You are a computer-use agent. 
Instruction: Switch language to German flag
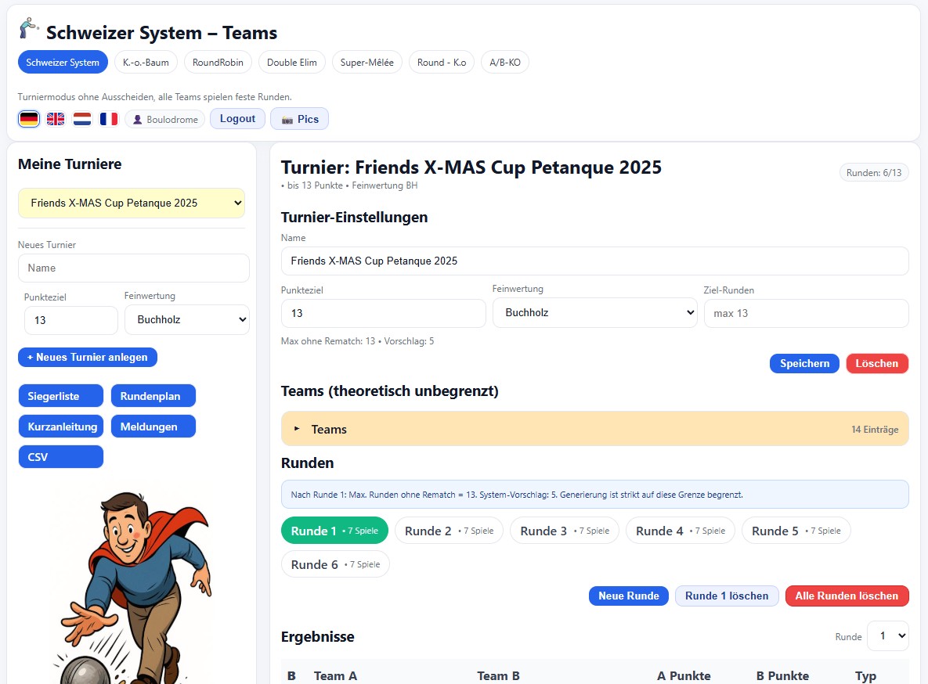29,119
